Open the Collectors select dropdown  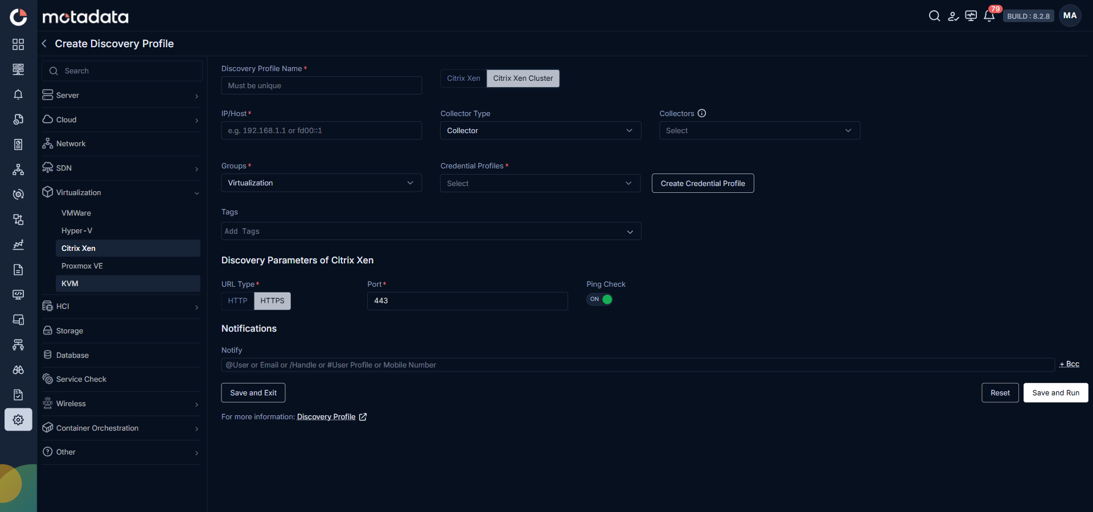pos(759,130)
